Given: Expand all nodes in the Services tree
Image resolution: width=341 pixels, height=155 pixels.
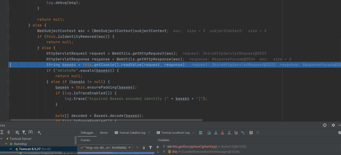Looking at the screenshot, I should coord(2,132).
